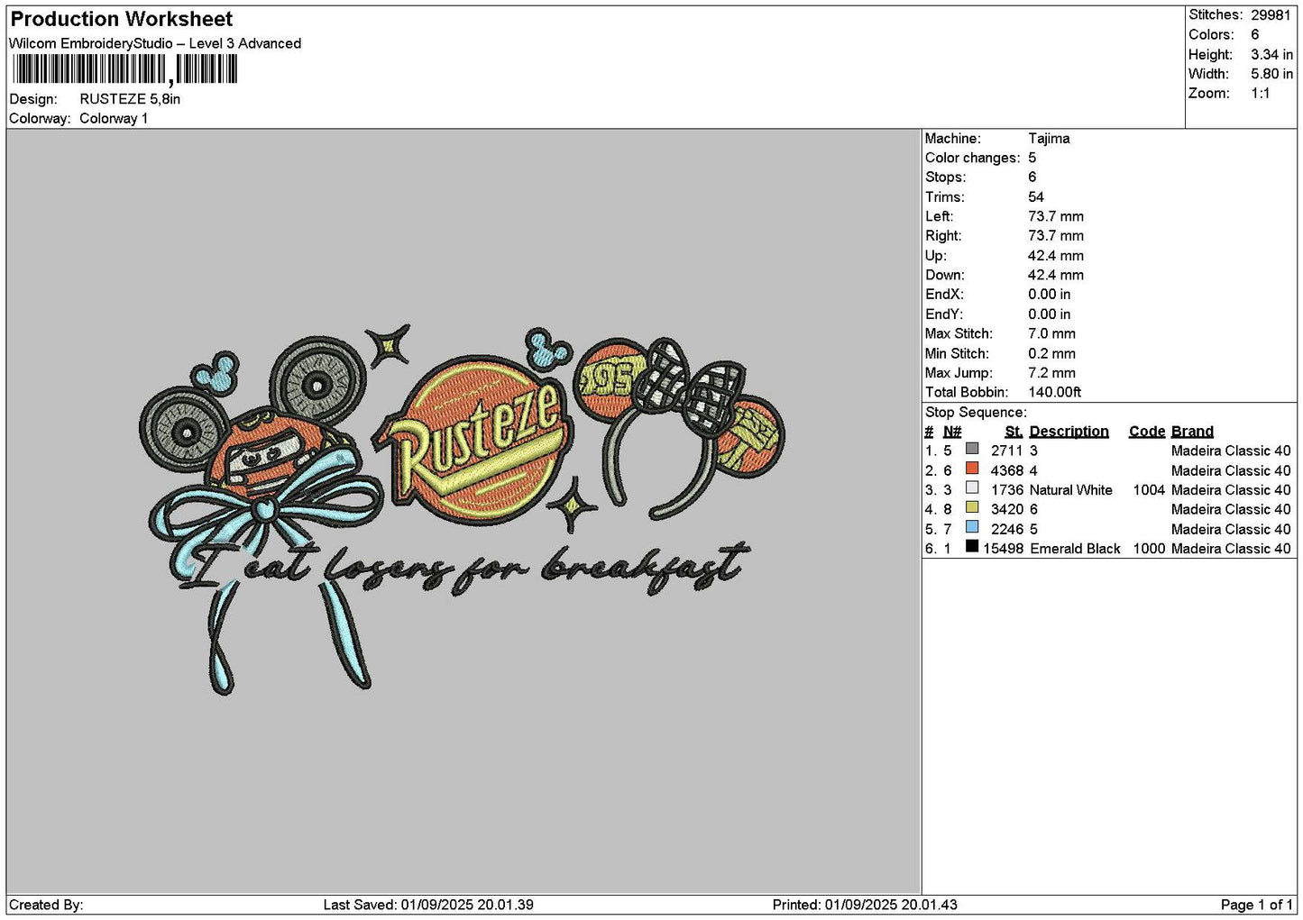The width and height of the screenshot is (1303, 920).
Task: Click the 'Emerald Black' description text
Action: (1074, 549)
